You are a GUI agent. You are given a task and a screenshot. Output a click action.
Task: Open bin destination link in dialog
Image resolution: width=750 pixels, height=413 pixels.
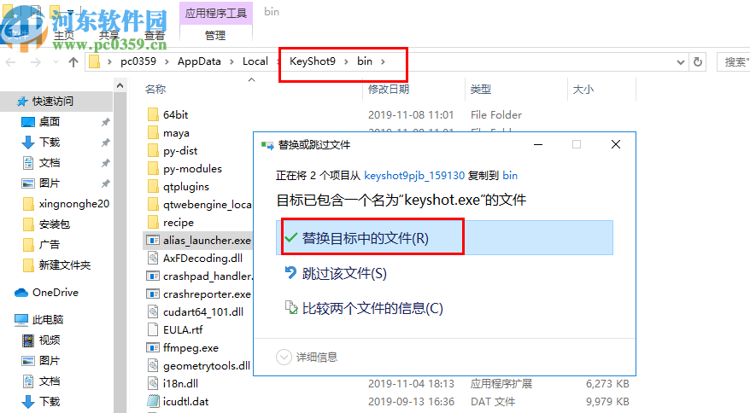(x=510, y=176)
